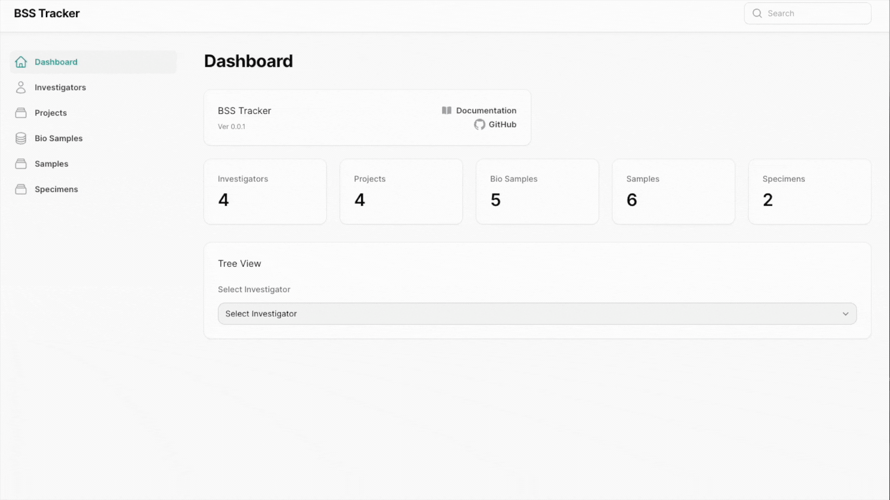Click the Samples count card
The width and height of the screenshot is (890, 500).
click(674, 191)
